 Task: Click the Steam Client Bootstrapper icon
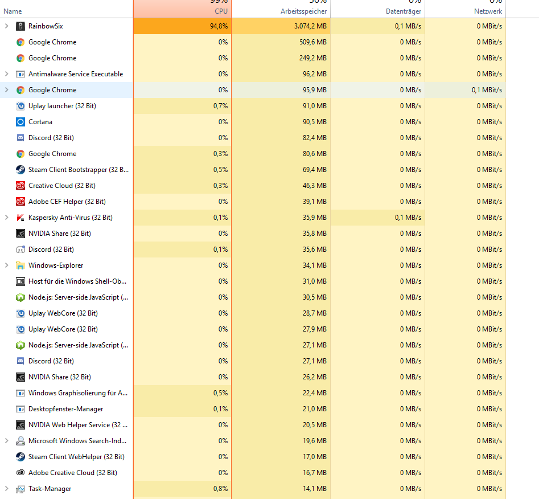(20, 170)
